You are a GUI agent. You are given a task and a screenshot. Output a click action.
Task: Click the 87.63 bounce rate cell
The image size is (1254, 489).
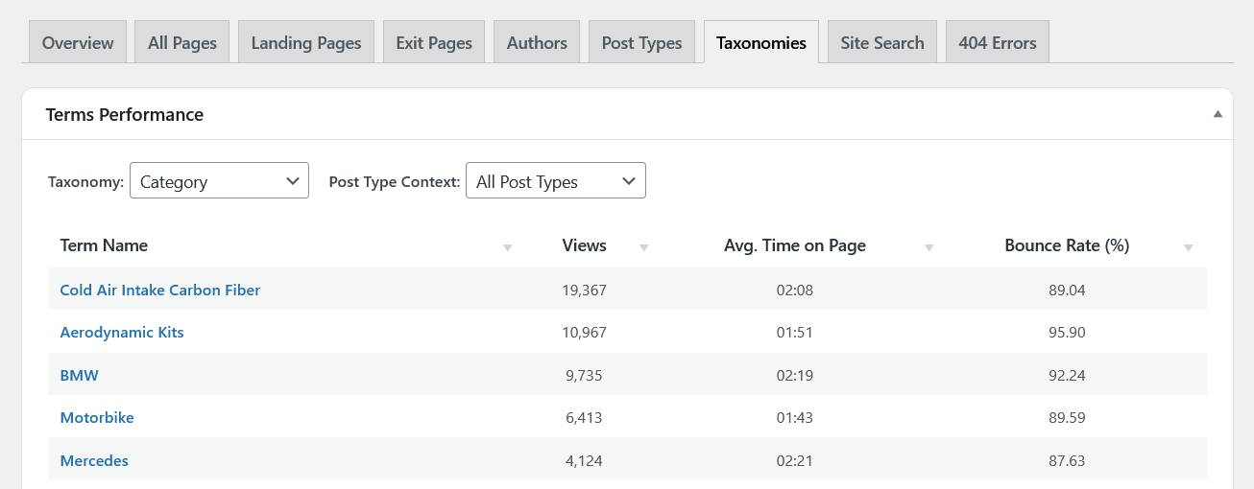click(x=1067, y=460)
